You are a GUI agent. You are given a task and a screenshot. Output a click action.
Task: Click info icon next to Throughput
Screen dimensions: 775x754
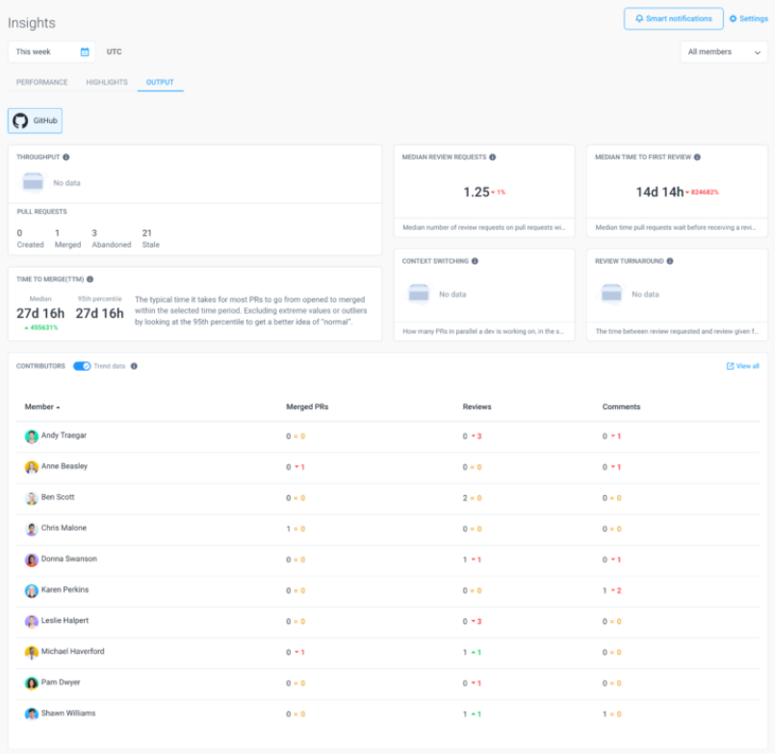click(65, 157)
